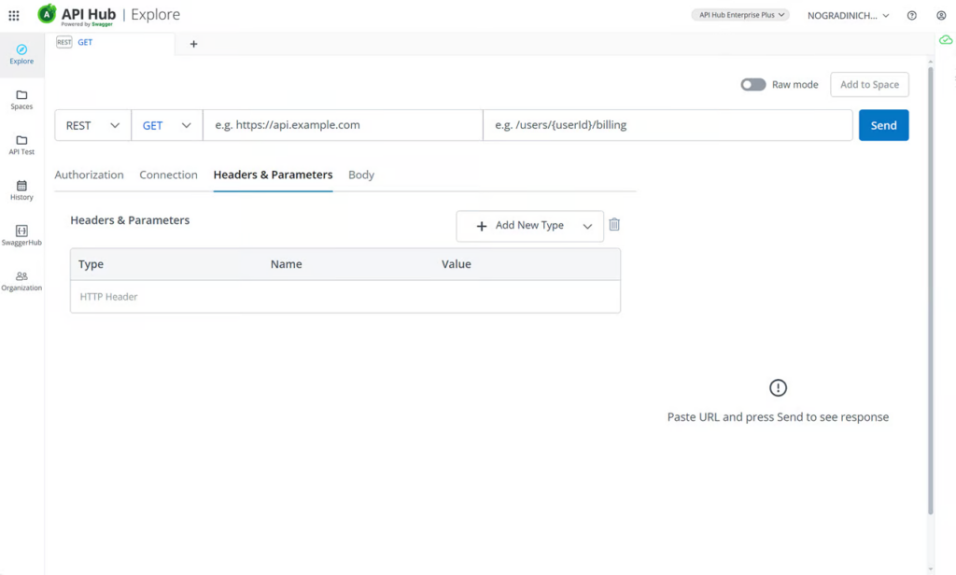Delete header row with trash icon
Screen dimensions: 956x575
pos(614,225)
